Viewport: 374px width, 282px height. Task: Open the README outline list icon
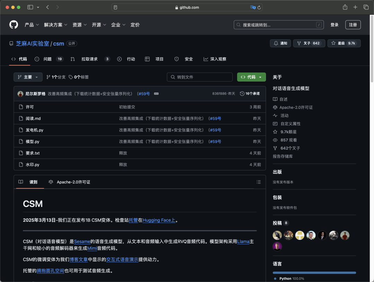tap(259, 182)
